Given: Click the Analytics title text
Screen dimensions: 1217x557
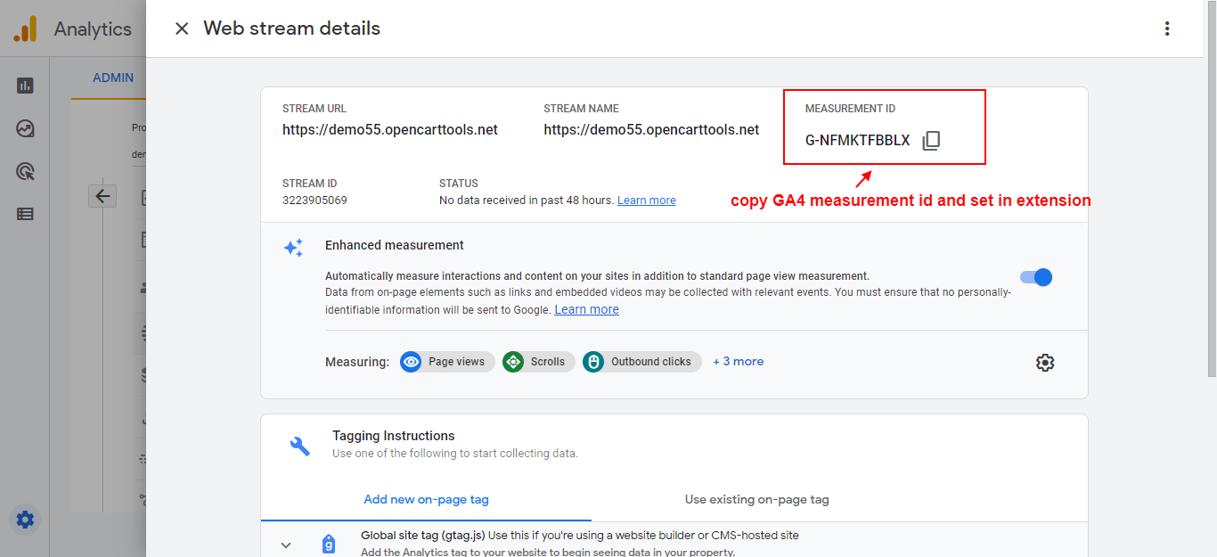Looking at the screenshot, I should click(93, 29).
